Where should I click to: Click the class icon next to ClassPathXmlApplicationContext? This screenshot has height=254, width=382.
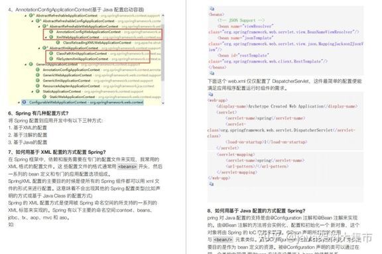51,53
